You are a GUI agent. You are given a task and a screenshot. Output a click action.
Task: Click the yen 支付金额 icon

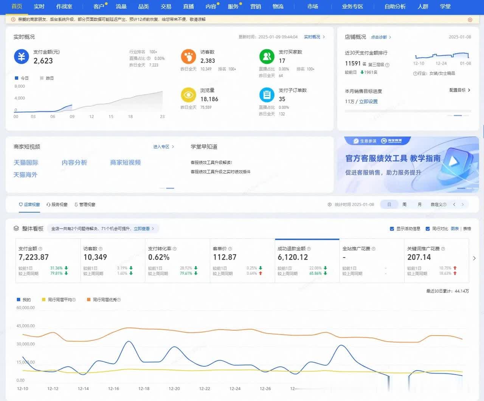coord(22,57)
